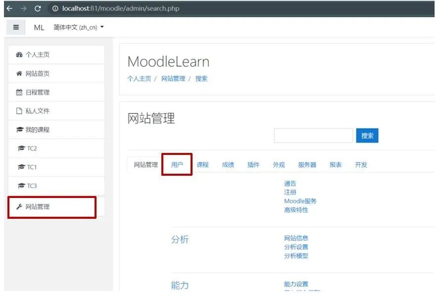Reload the page with the refresh icon
Screen dimensions: 441x295
click(x=38, y=8)
